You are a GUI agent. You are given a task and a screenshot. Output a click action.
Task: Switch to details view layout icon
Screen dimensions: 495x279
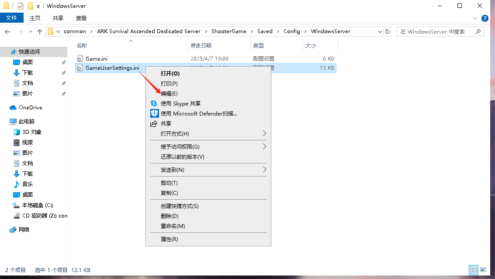coord(474,270)
